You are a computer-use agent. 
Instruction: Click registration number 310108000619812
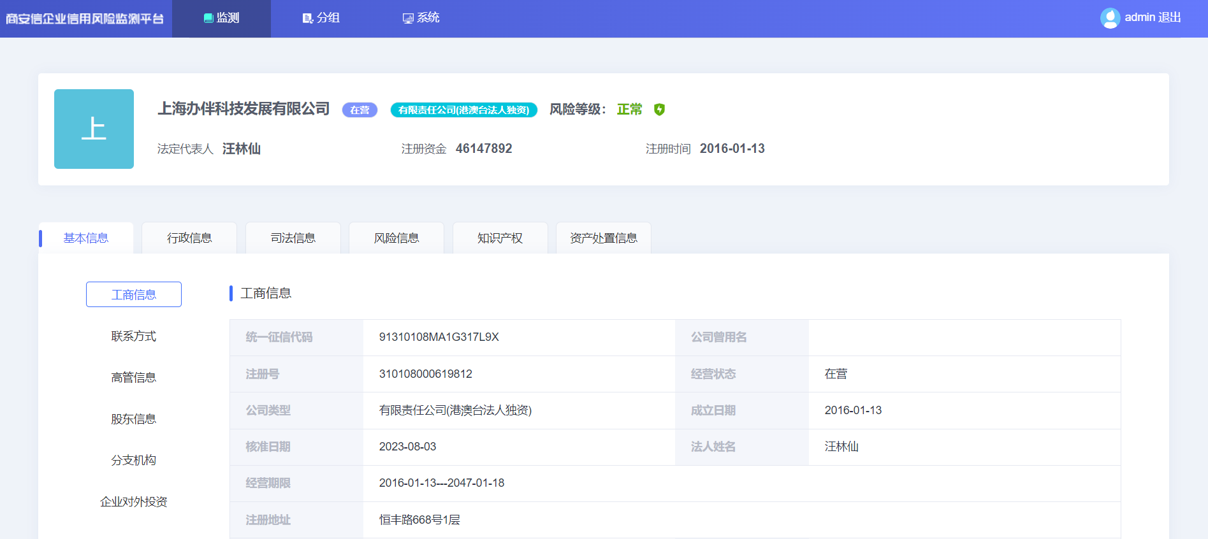pyautogui.click(x=426, y=374)
